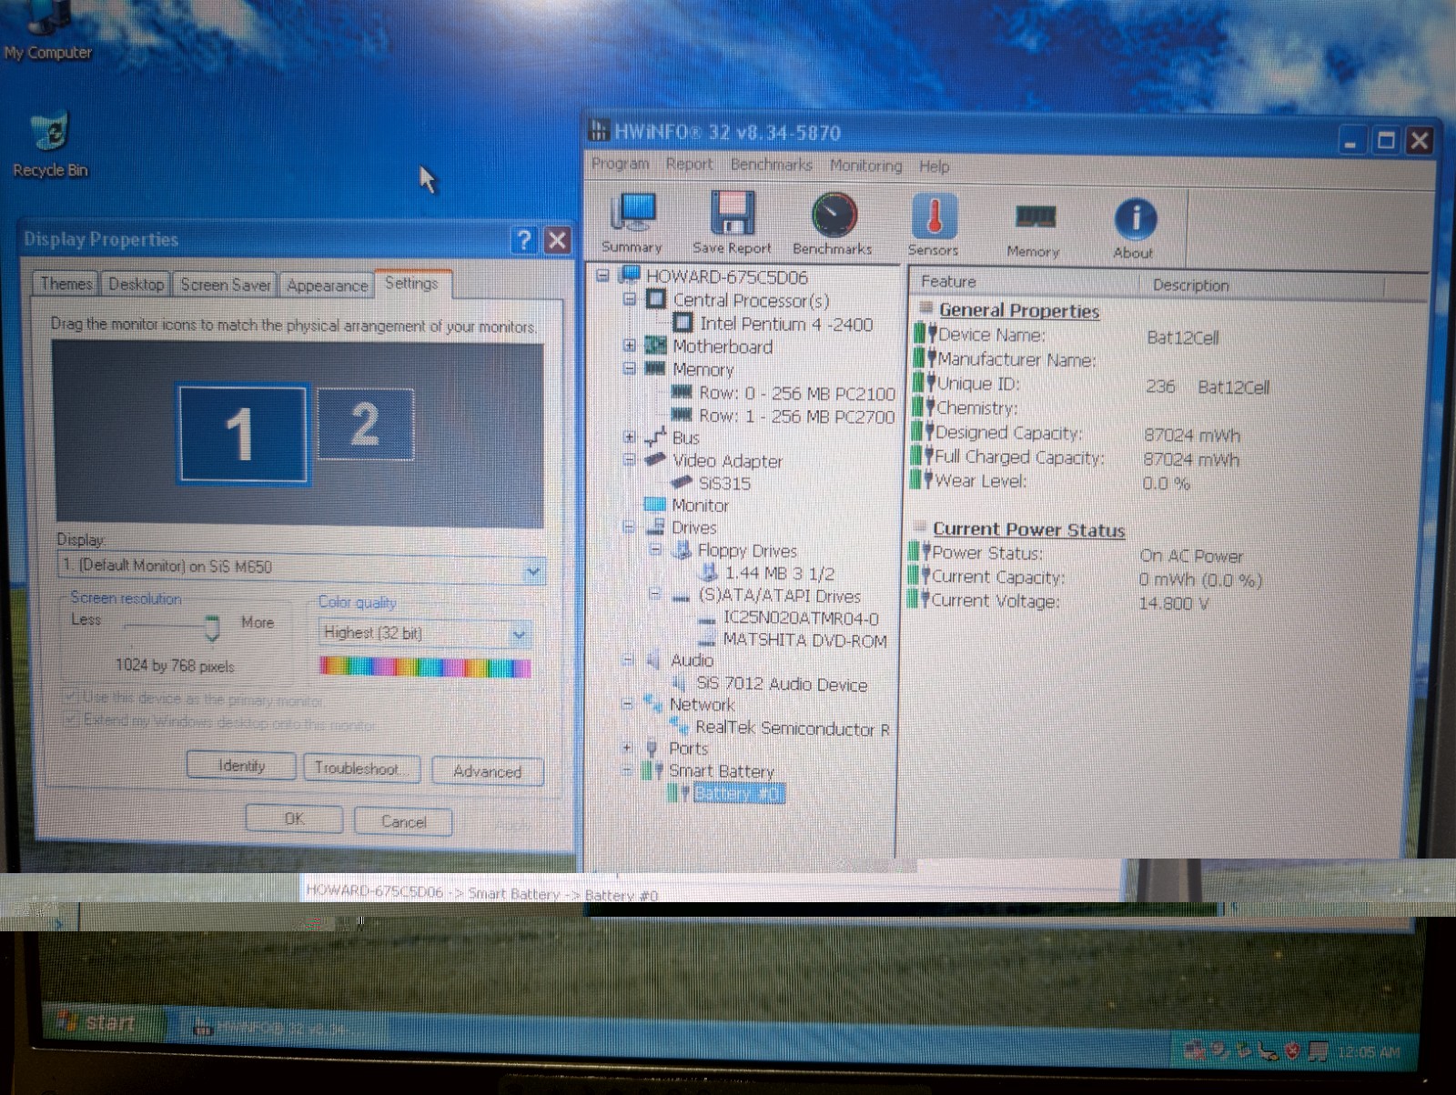1456x1095 pixels.
Task: Expand the Bus branch
Action: pyautogui.click(x=629, y=437)
